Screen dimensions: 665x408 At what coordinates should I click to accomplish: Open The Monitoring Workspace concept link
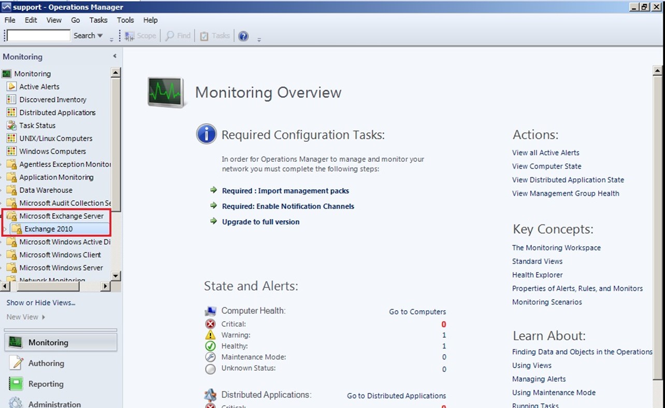pos(556,248)
